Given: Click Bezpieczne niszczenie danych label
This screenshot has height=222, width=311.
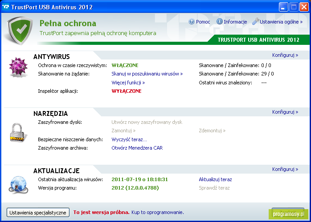Looking at the screenshot, I should coord(70,139).
